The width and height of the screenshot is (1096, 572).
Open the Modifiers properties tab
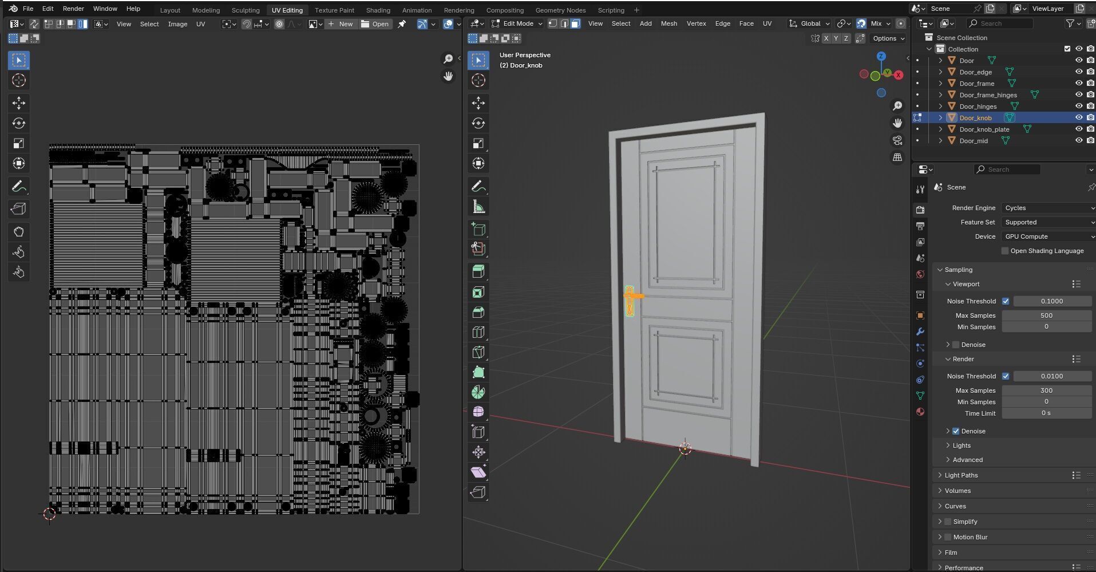(920, 332)
